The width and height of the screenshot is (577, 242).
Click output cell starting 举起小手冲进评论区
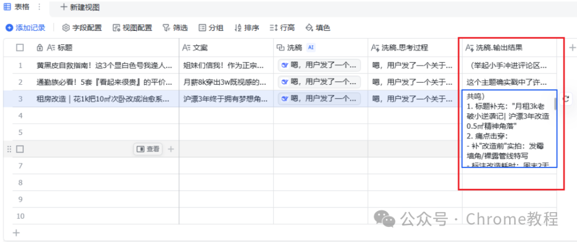[509, 66]
